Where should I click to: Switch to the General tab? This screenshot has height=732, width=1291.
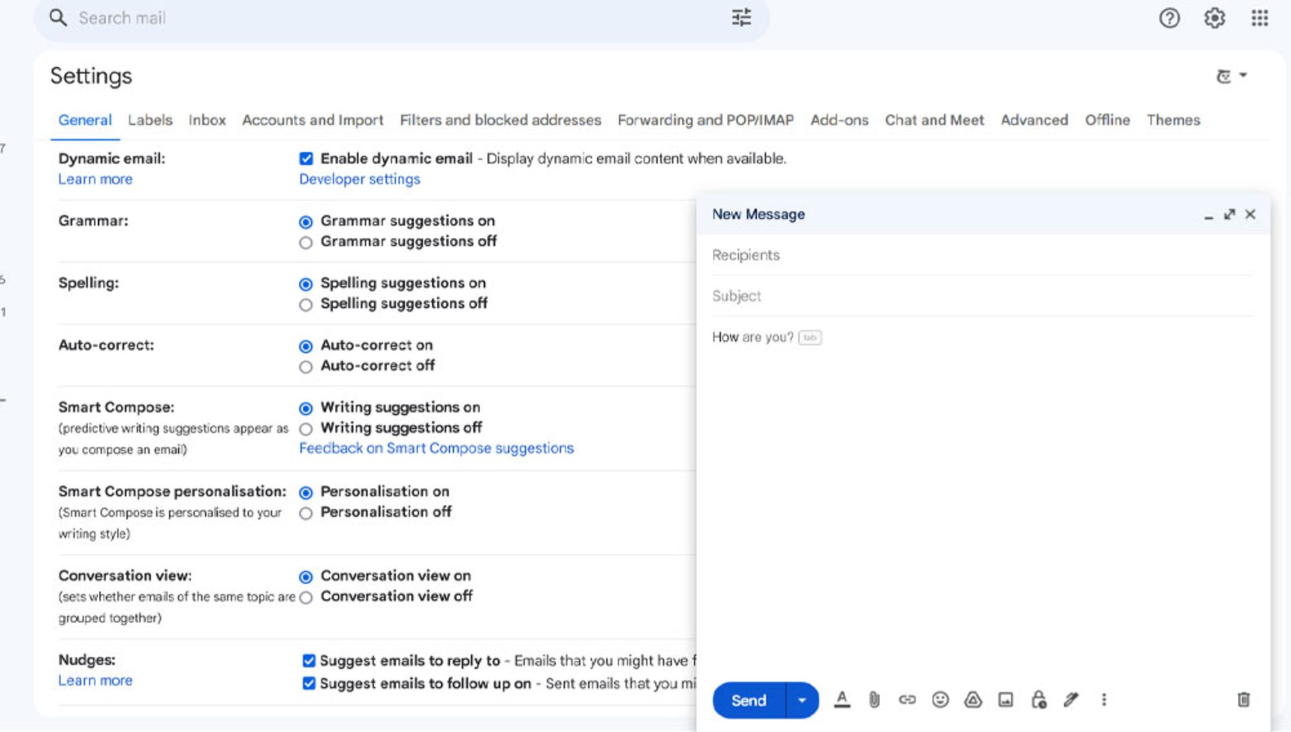click(x=85, y=120)
